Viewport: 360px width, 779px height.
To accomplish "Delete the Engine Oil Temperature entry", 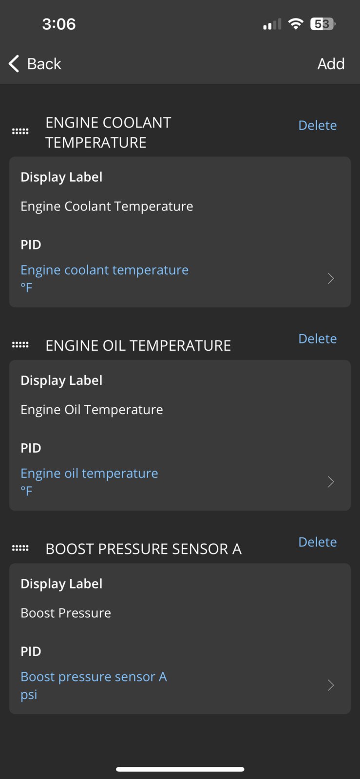I will click(318, 339).
